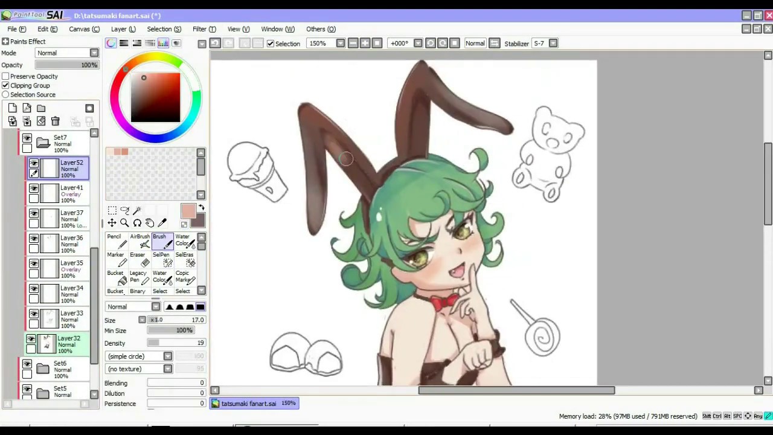The width and height of the screenshot is (773, 435).
Task: Expand the Paints Effect section
Action: tap(5, 41)
